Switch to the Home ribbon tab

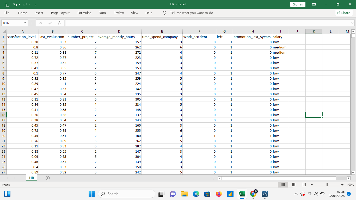click(x=22, y=13)
